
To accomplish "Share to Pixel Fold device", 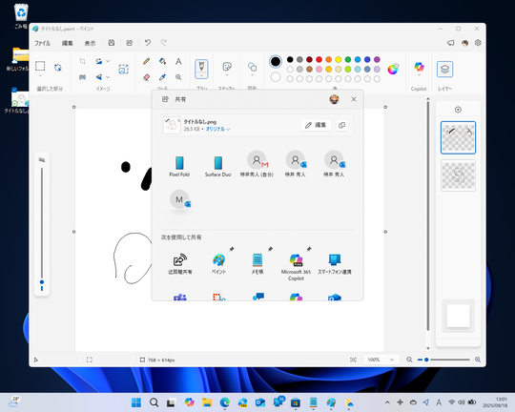I will pos(179,166).
